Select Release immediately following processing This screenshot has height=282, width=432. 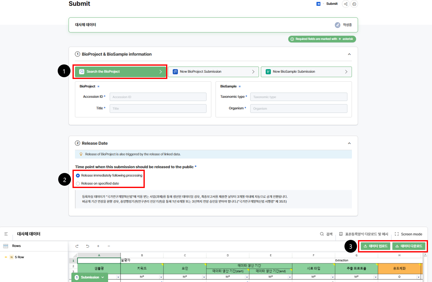pyautogui.click(x=78, y=175)
